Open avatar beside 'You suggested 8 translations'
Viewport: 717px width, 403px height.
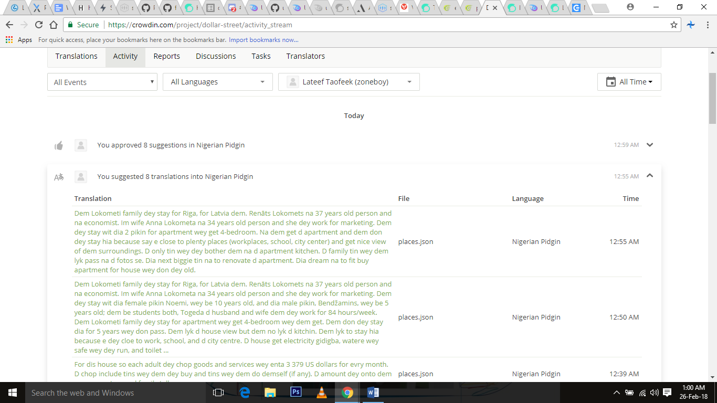click(81, 177)
